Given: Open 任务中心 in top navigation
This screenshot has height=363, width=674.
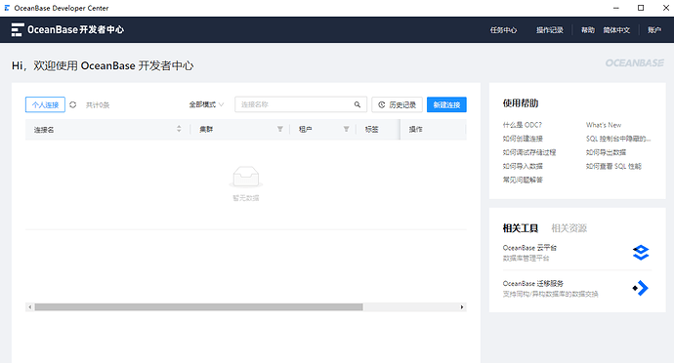Looking at the screenshot, I should click(503, 30).
